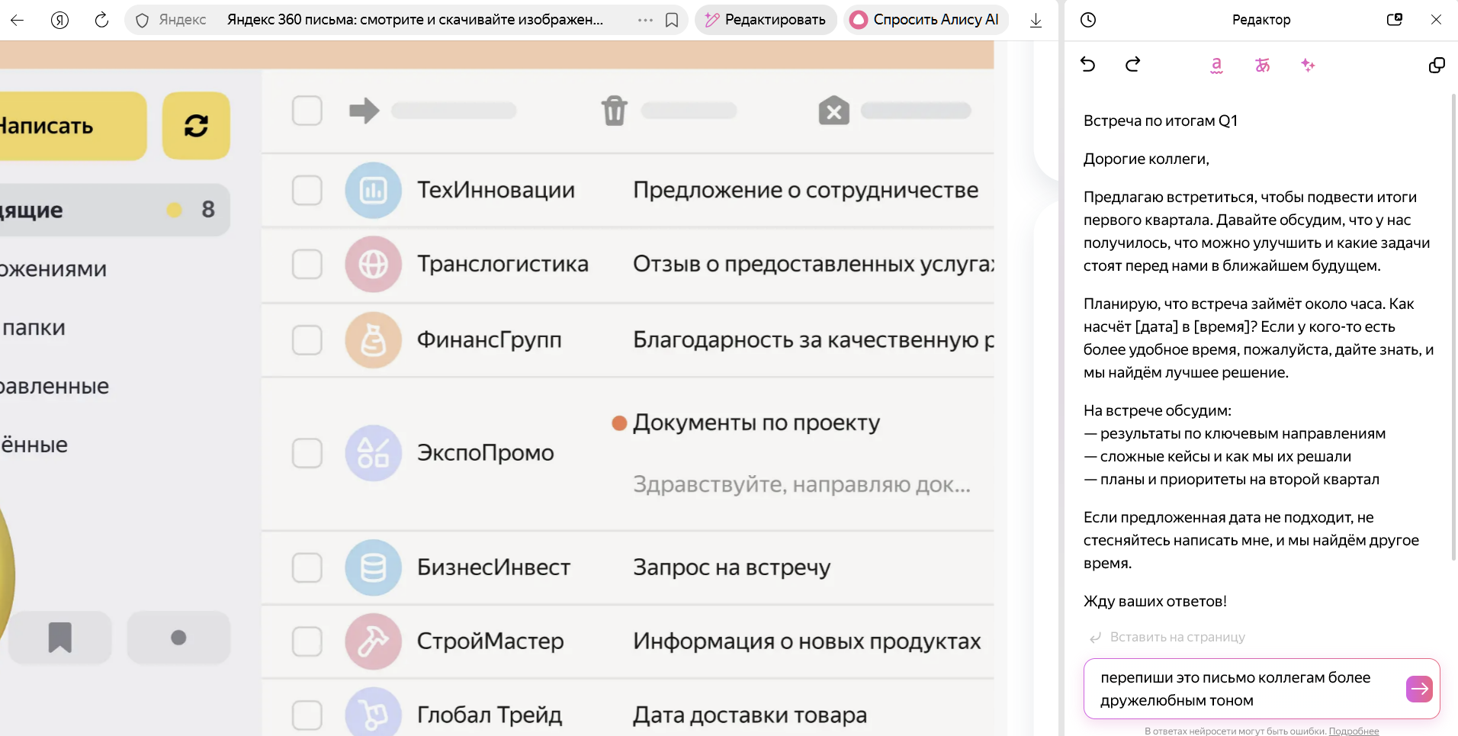Click the translate text icon
Screen dimensions: 1458x736
click(1263, 65)
